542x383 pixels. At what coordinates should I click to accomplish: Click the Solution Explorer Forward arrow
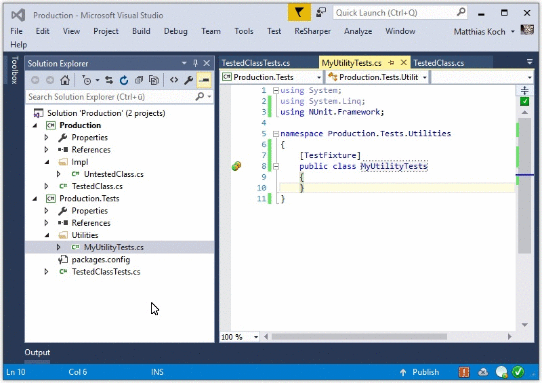pyautogui.click(x=50, y=80)
